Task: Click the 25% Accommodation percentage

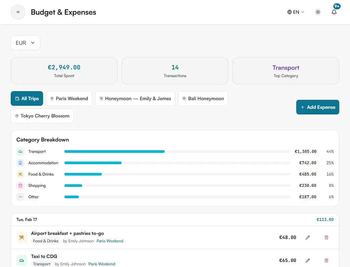Action: (x=330, y=163)
